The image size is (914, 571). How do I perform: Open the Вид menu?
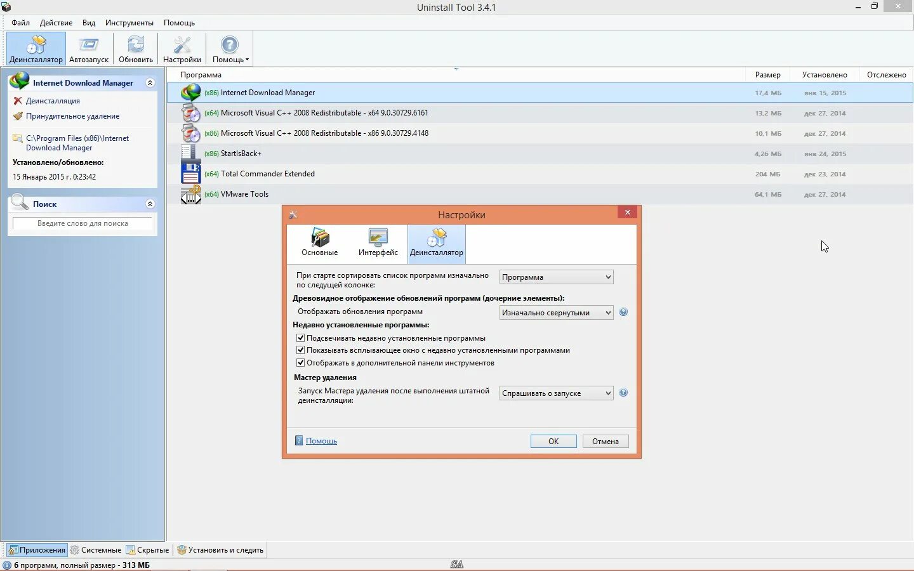coord(89,23)
